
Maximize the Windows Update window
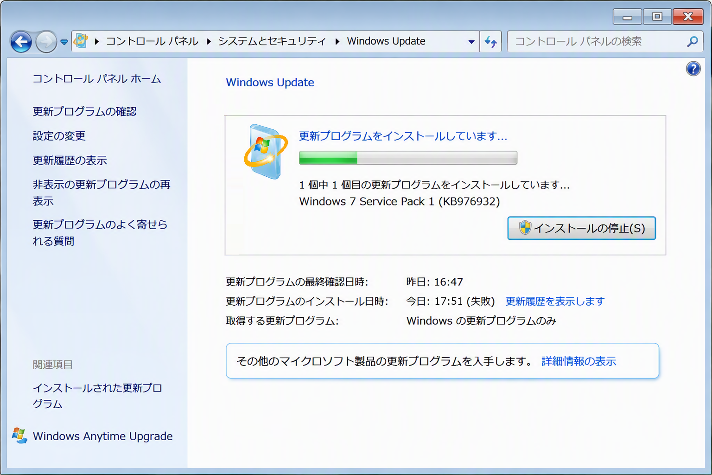pyautogui.click(x=657, y=17)
